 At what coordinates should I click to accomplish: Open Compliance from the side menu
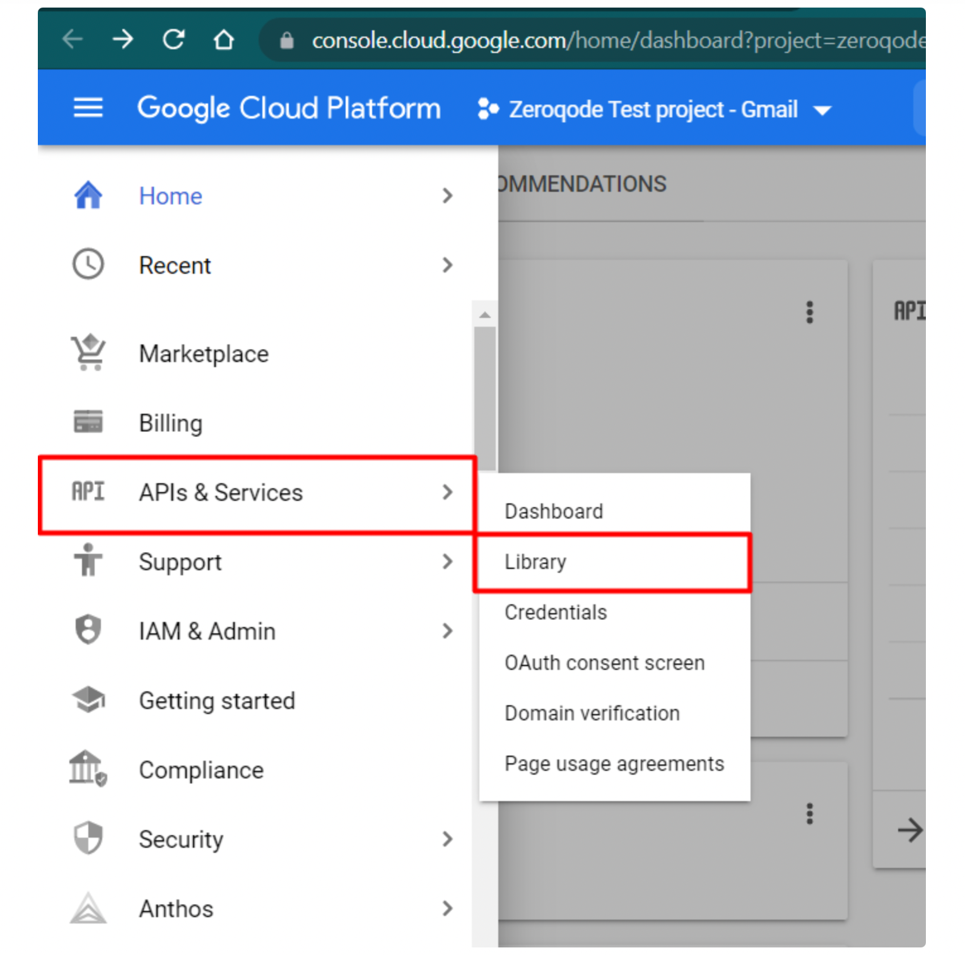click(201, 770)
